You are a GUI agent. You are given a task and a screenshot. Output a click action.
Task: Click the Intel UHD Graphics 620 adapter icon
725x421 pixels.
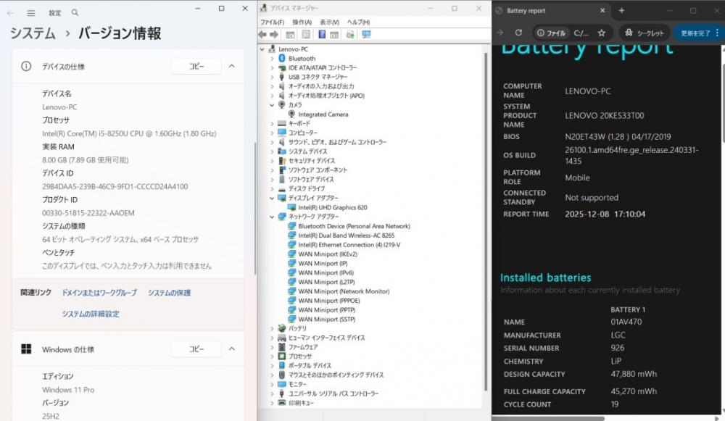pos(291,207)
